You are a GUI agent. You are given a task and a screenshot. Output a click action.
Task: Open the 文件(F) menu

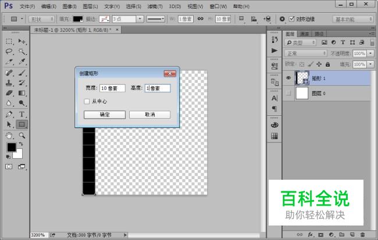click(27, 6)
